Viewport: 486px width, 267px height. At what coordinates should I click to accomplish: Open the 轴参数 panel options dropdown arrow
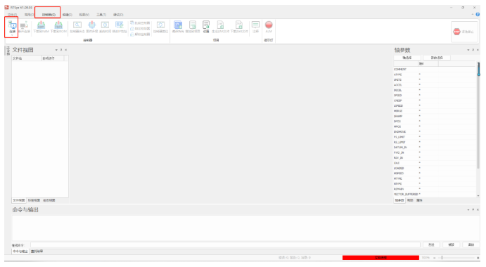(468, 50)
